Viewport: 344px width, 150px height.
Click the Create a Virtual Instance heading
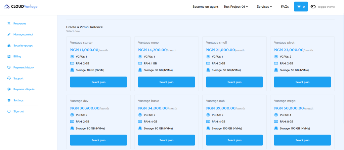[x=85, y=27]
